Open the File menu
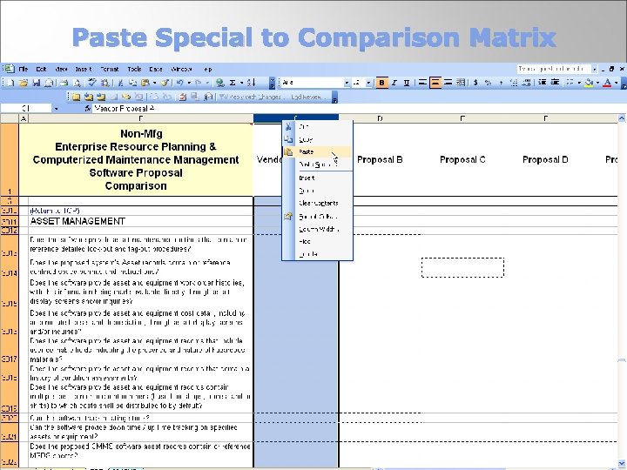 pos(24,69)
